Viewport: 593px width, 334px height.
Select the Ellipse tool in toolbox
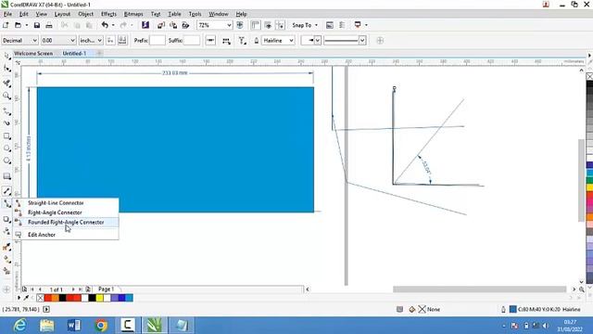click(x=6, y=148)
